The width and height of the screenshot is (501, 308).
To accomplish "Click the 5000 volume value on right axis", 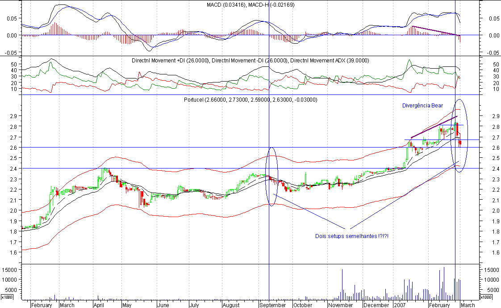I will click(493, 290).
